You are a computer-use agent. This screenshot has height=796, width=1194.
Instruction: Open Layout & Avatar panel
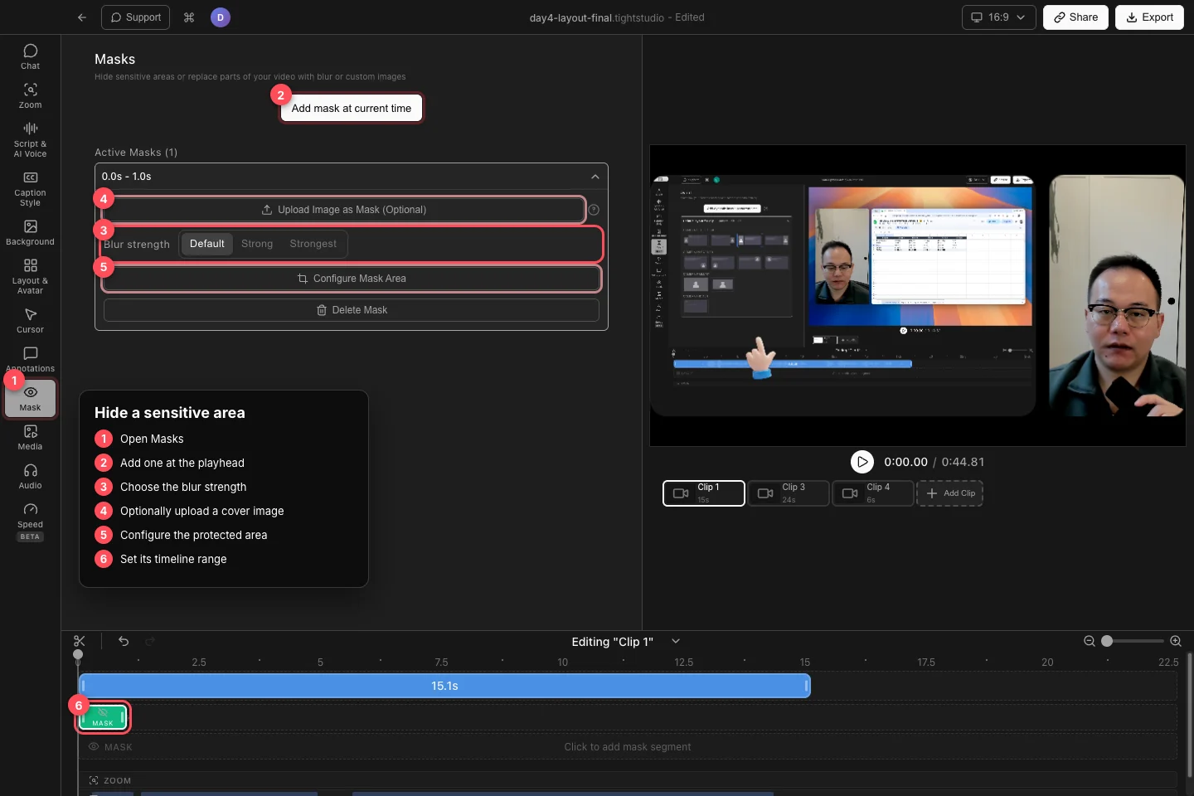(30, 276)
